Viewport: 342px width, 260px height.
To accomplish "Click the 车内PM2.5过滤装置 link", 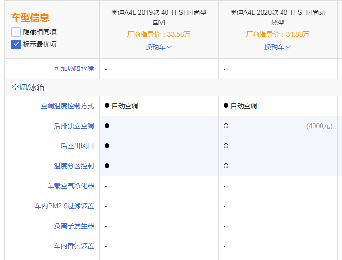I will (x=64, y=206).
